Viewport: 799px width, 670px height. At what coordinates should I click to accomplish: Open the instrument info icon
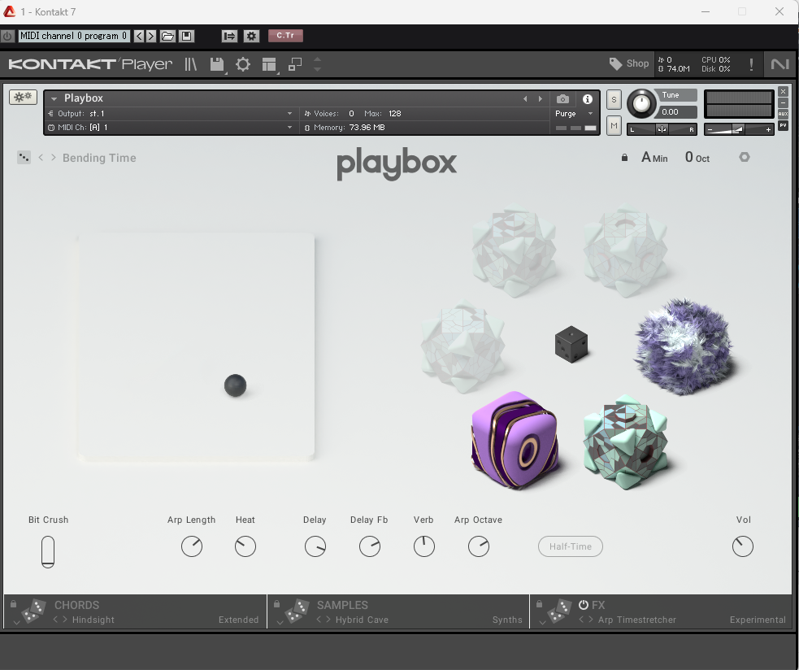[588, 99]
